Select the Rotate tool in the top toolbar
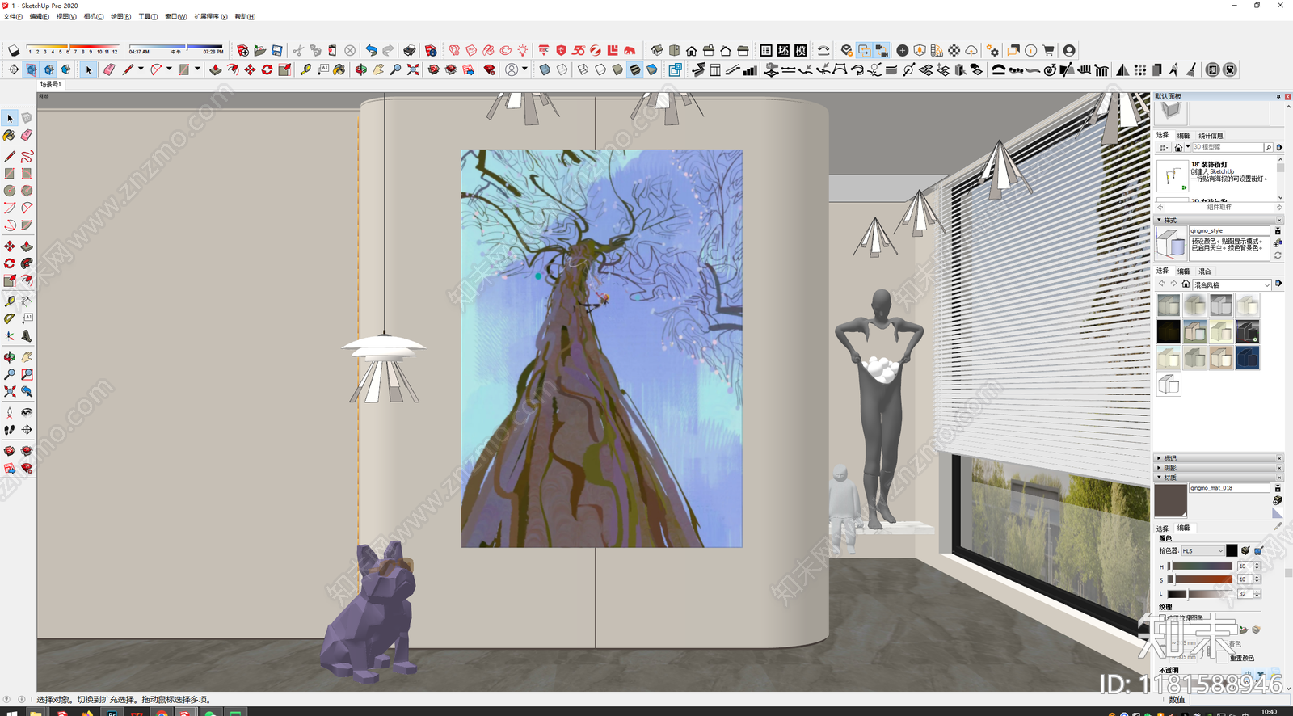1293x716 pixels. [267, 69]
